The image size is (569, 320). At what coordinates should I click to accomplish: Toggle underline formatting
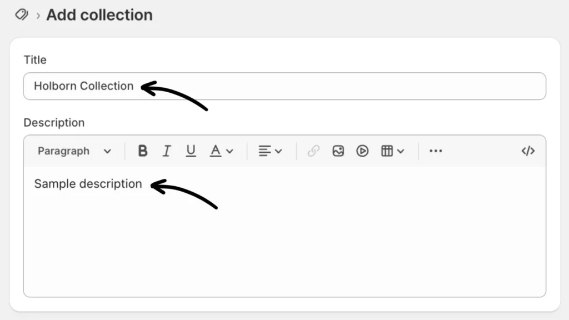(191, 151)
